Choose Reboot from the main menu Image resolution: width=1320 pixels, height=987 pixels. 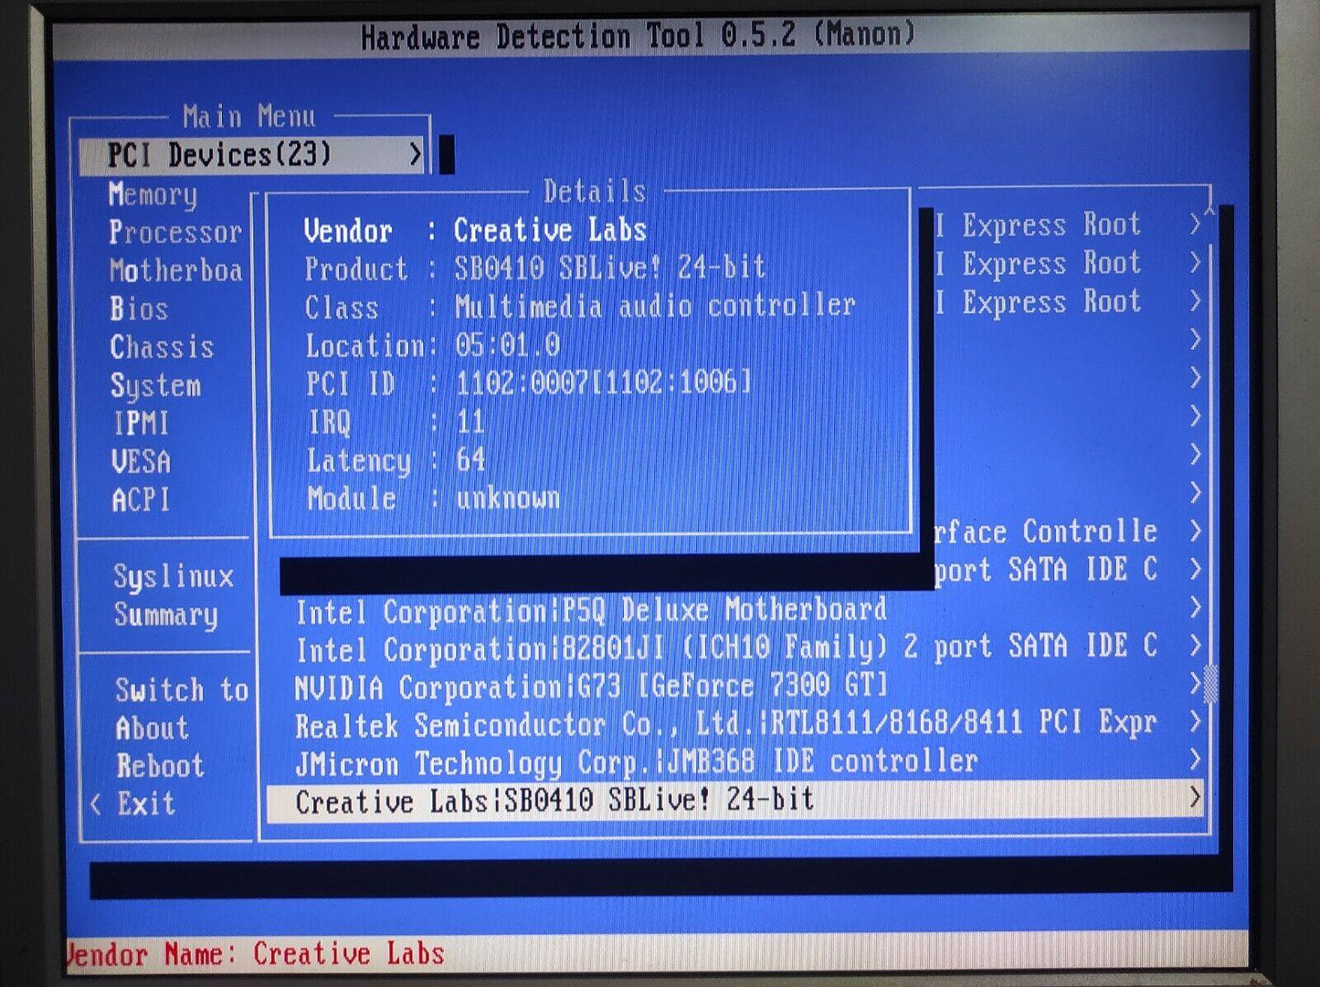[160, 766]
